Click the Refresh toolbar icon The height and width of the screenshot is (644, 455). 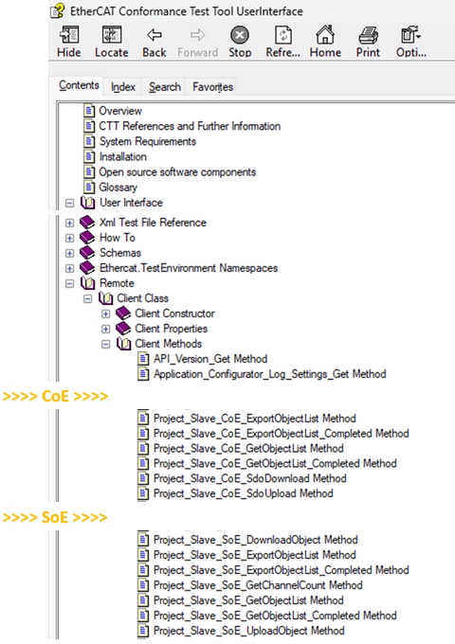point(282,35)
